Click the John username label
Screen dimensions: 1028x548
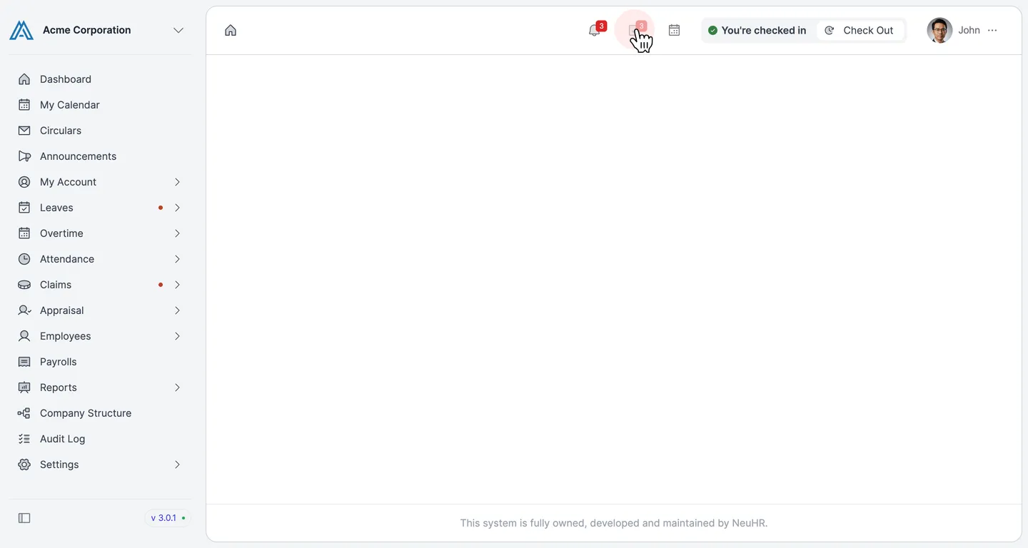[969, 30]
